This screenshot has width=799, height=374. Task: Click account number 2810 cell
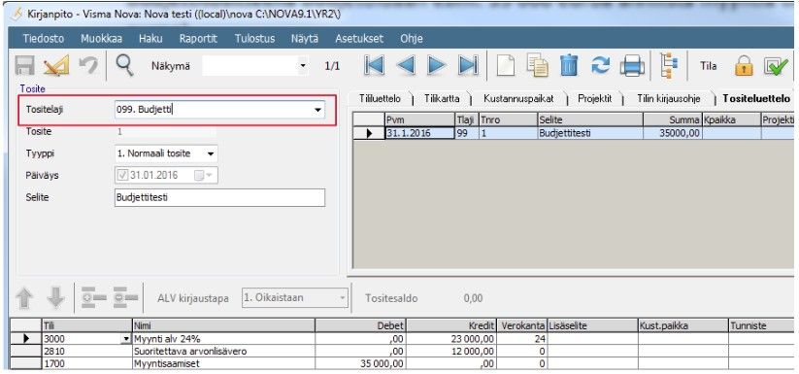[x=86, y=351]
